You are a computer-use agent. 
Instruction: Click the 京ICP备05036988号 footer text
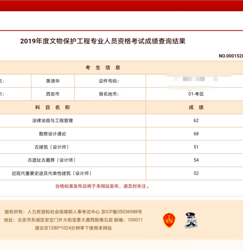coord(121,212)
